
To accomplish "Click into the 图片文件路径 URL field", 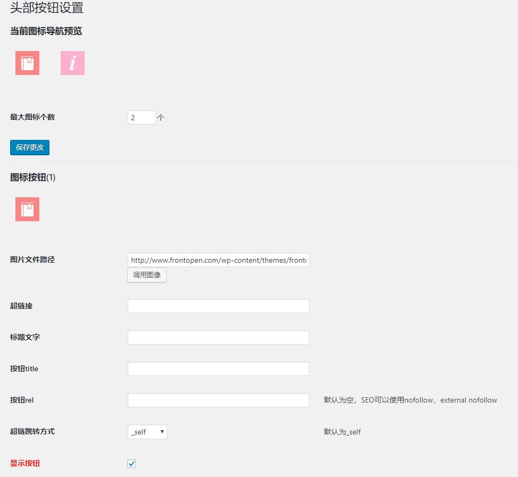I will pos(218,260).
